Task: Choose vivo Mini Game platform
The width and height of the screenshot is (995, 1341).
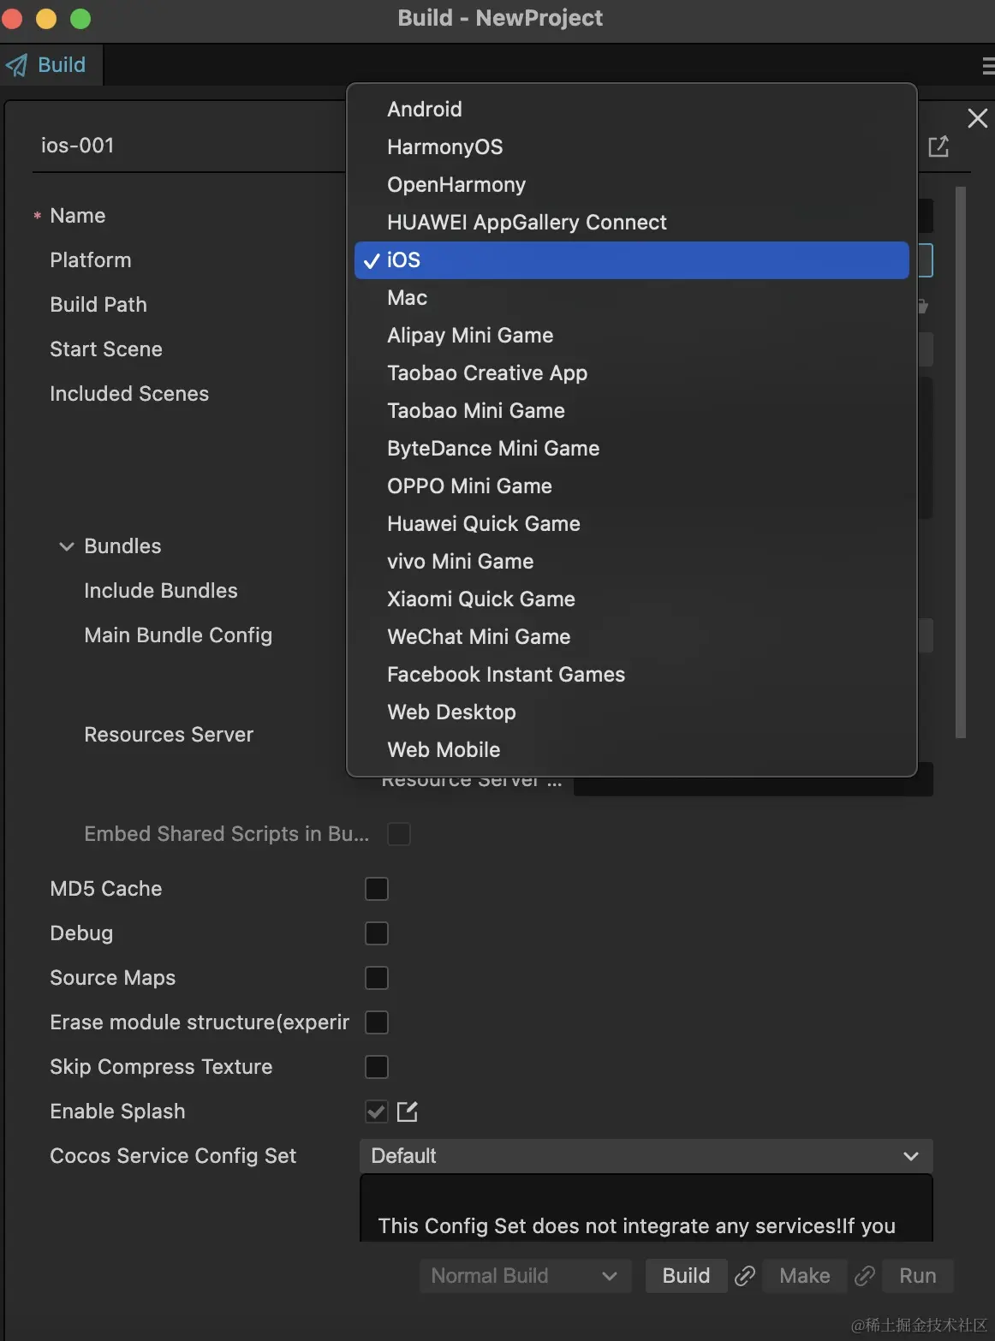Action: [x=631, y=562]
